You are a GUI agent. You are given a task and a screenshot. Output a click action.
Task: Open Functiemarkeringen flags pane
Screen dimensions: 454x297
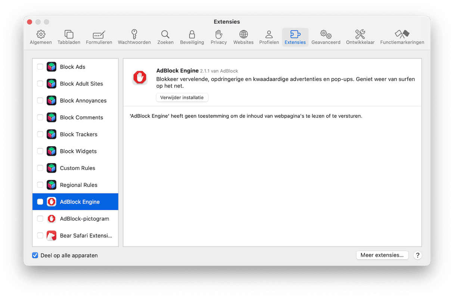402,35
